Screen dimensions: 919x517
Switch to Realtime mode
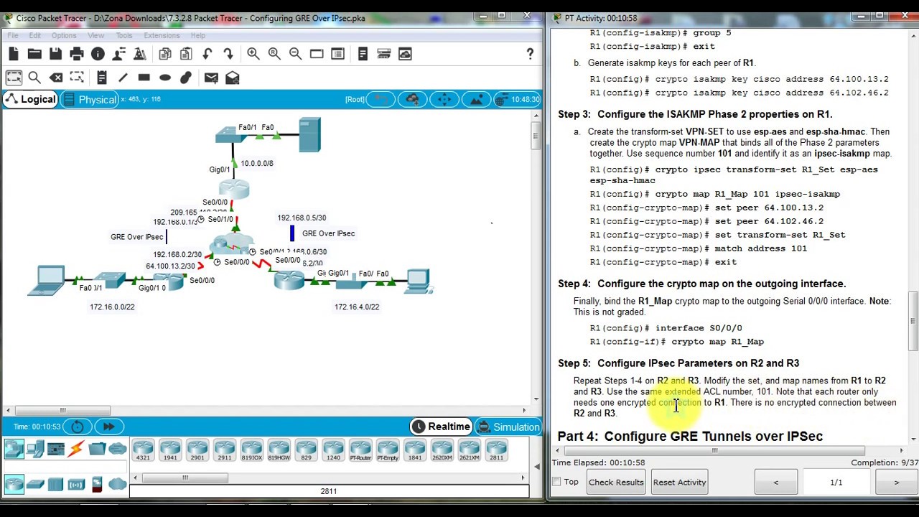coord(441,427)
